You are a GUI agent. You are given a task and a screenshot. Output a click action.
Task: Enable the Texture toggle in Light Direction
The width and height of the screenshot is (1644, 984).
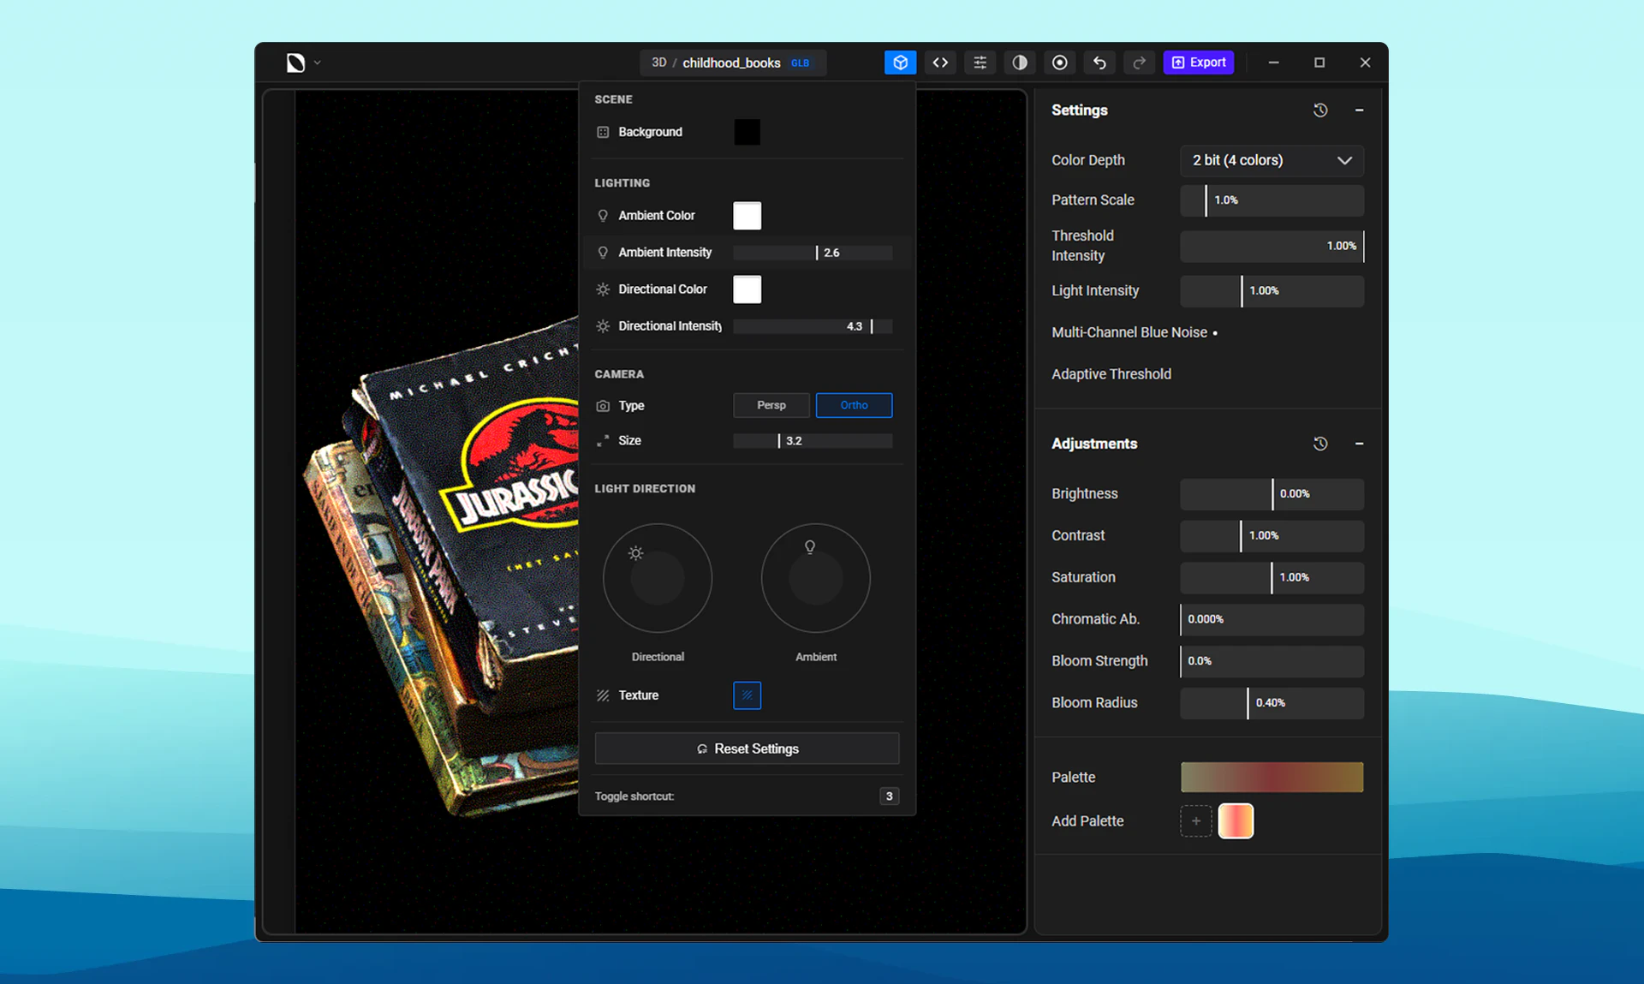(746, 695)
